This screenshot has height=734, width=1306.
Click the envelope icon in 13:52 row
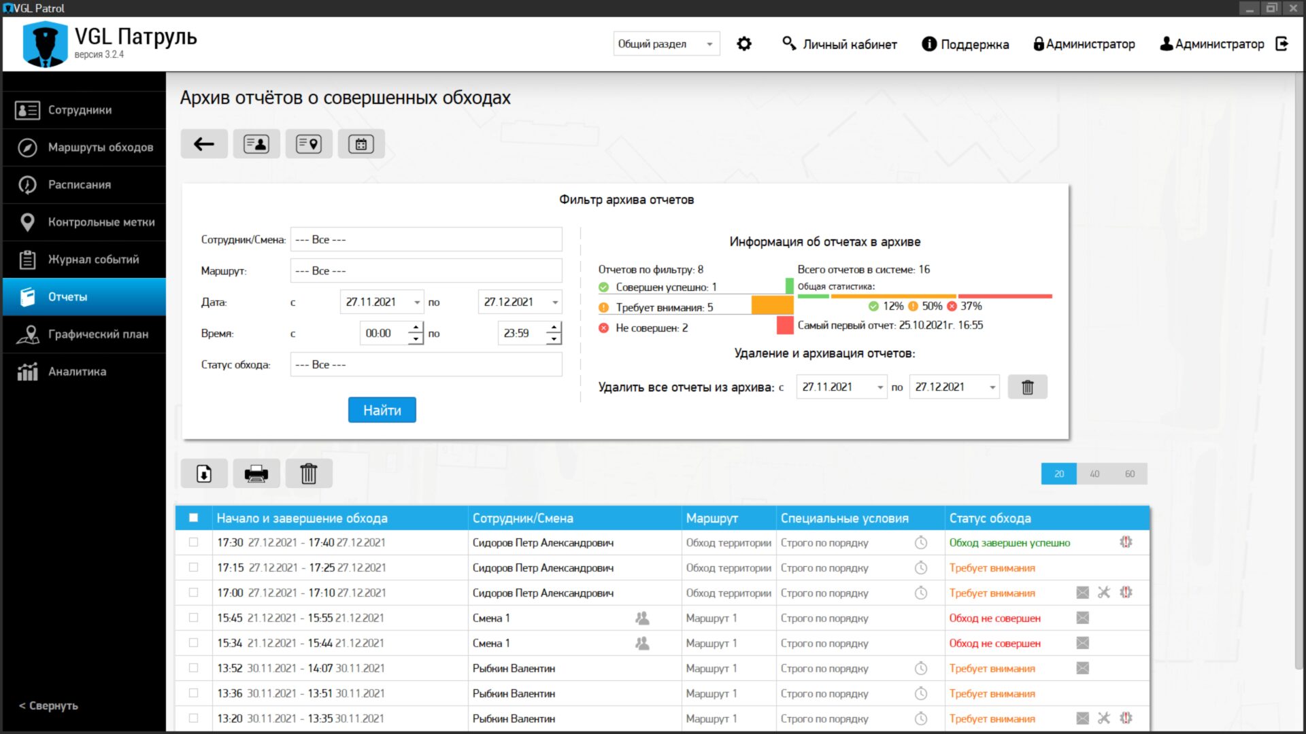pos(1083,668)
